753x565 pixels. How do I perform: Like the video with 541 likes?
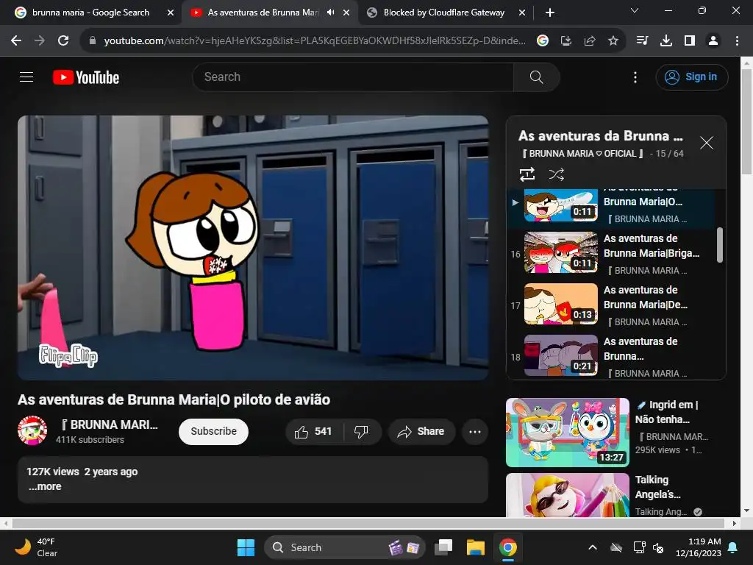[314, 431]
